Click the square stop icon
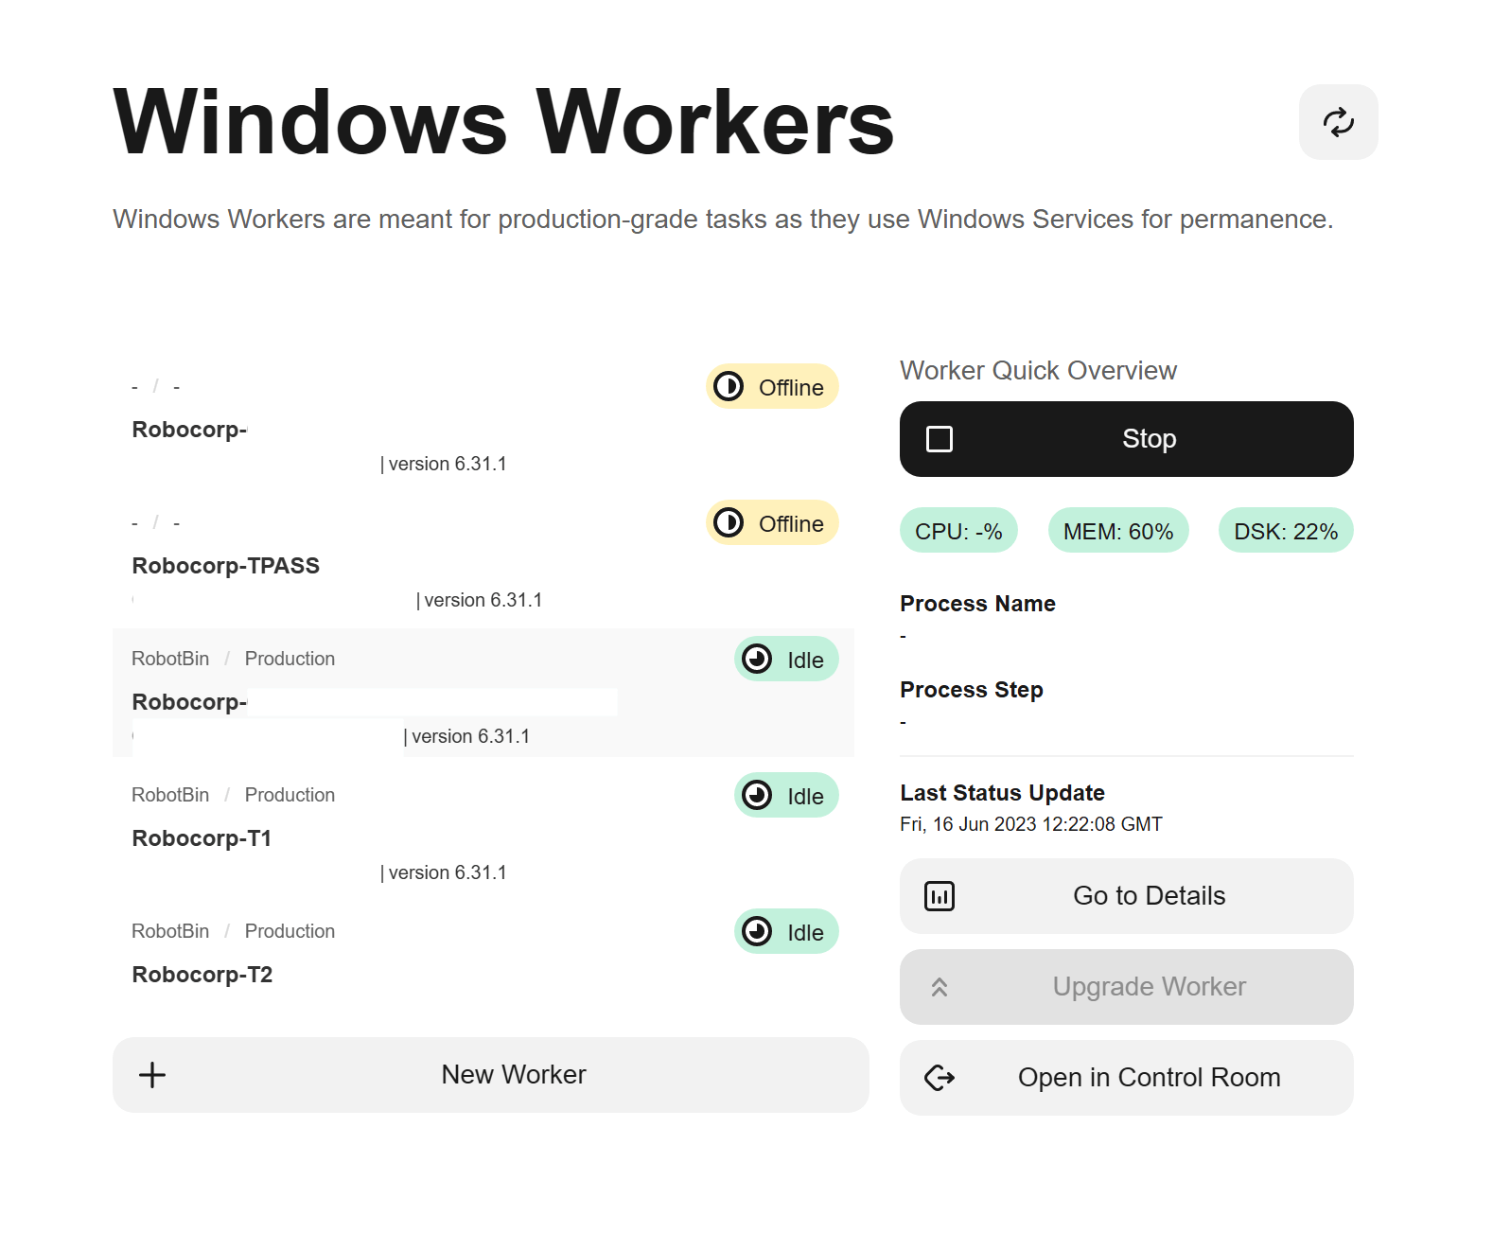The width and height of the screenshot is (1493, 1233). coord(940,439)
